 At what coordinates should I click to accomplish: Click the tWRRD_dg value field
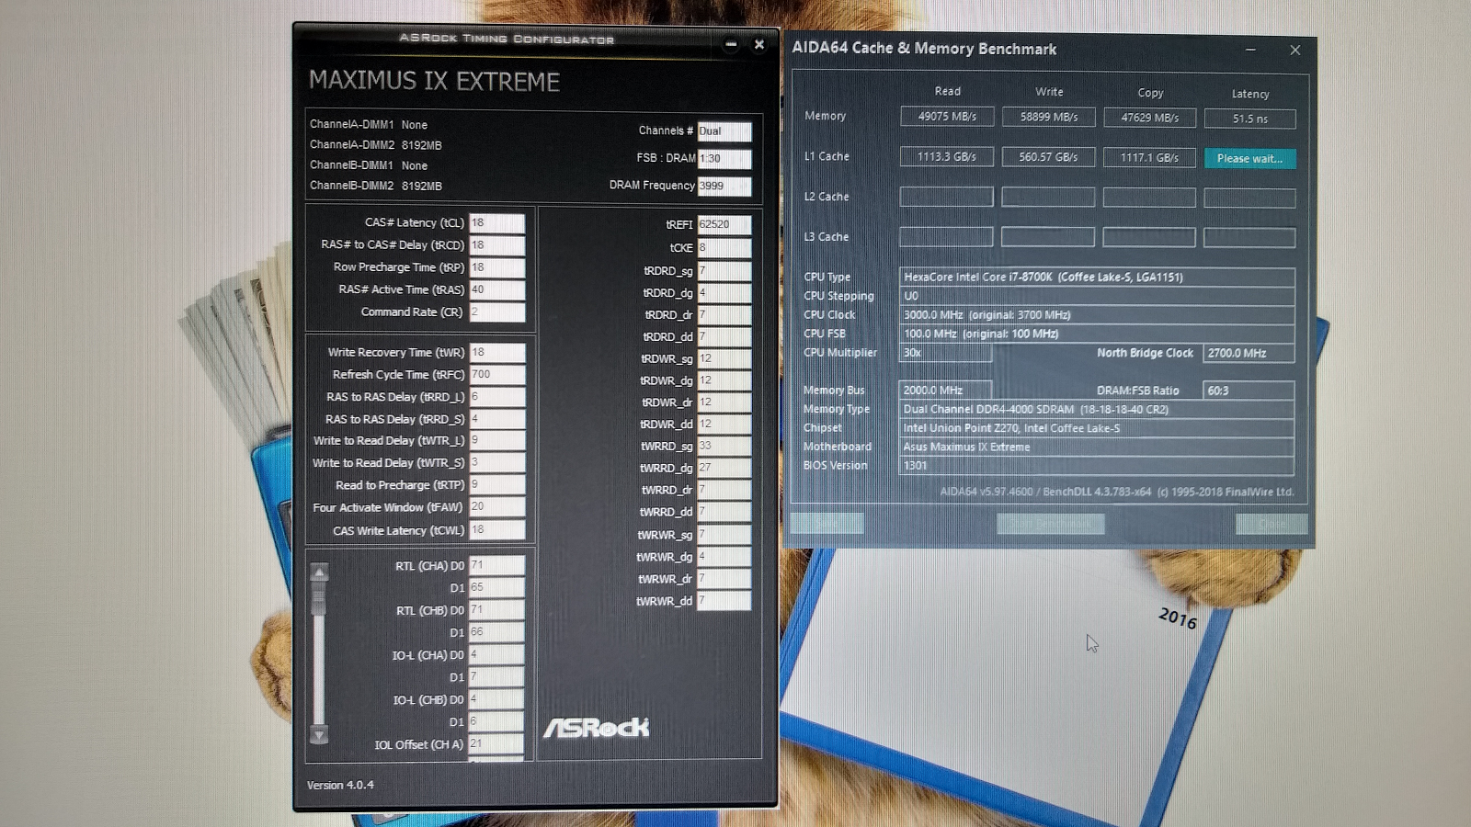point(724,468)
